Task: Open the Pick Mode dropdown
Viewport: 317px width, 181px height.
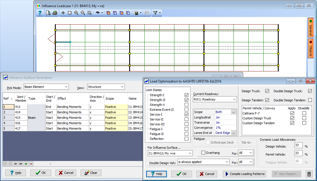Action: [x=46, y=87]
